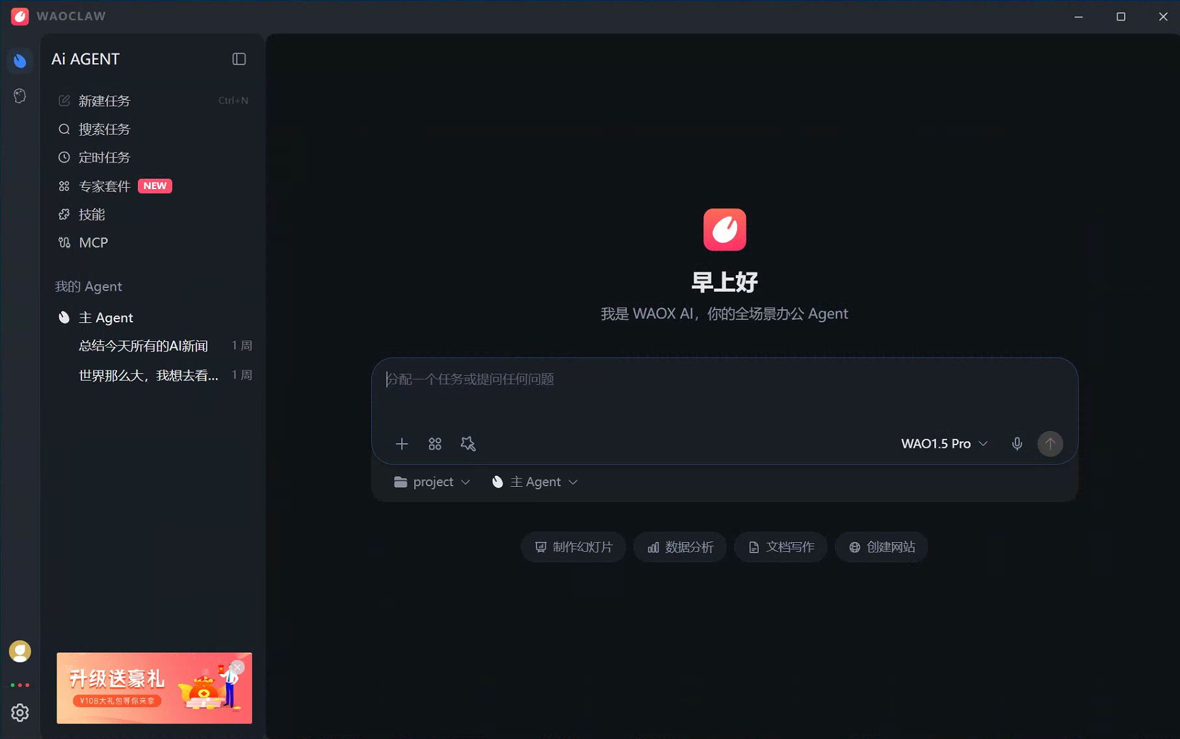The height and width of the screenshot is (739, 1180).
Task: Click the user avatar in left rail
Action: tap(20, 651)
